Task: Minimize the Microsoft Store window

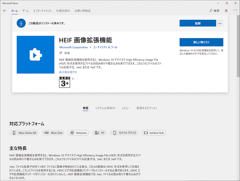Action: point(218,3)
